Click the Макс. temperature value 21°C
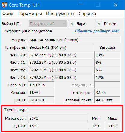The image size is (125, 133). 113,126
